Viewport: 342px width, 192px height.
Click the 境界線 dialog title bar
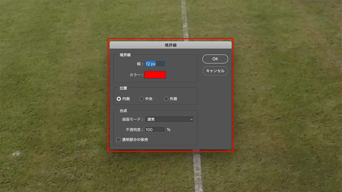point(170,45)
